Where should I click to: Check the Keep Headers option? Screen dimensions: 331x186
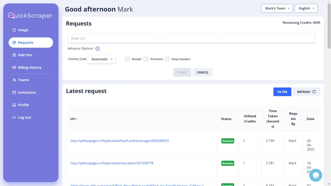[167, 59]
